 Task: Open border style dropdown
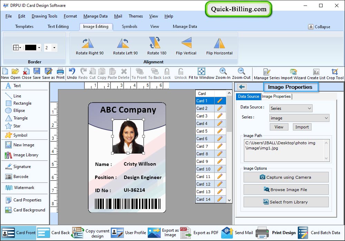click(17, 48)
